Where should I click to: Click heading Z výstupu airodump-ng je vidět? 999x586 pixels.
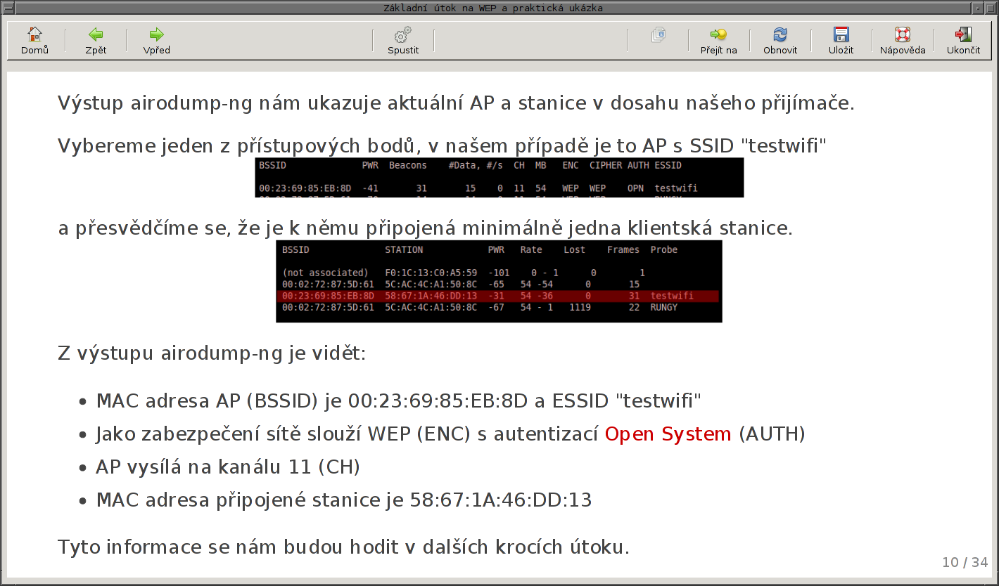pos(212,353)
